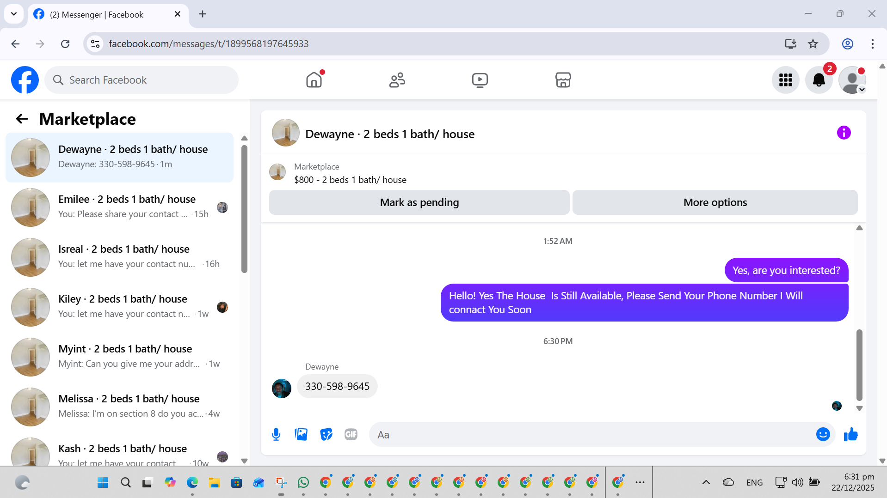
Task: Bookmark this tab with star icon
Action: coord(813,44)
